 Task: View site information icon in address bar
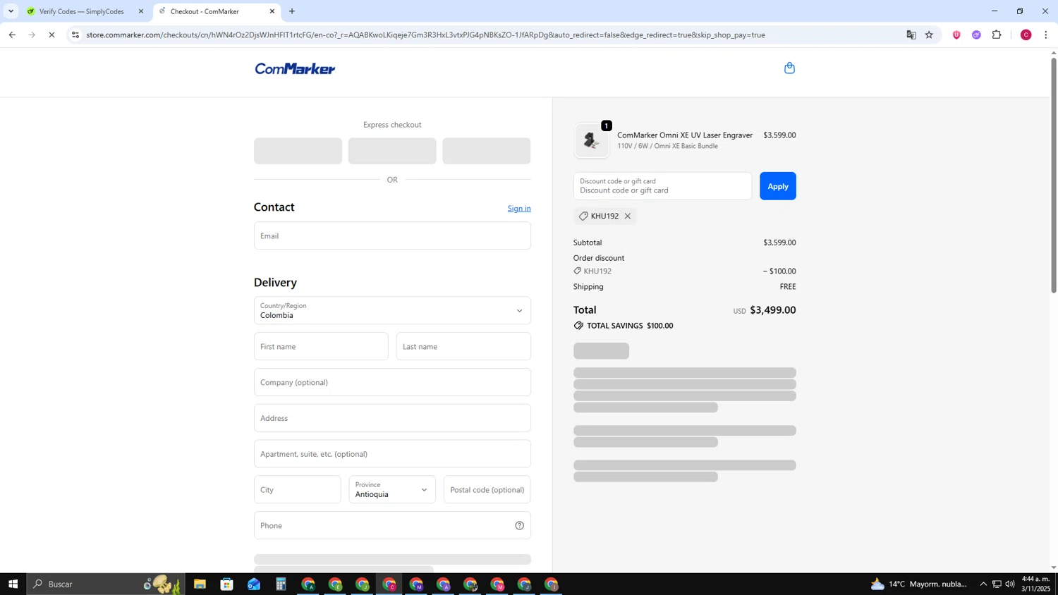coord(75,35)
